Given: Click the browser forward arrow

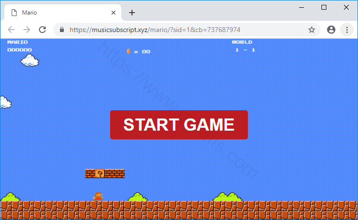Looking at the screenshot, I should tap(27, 30).
